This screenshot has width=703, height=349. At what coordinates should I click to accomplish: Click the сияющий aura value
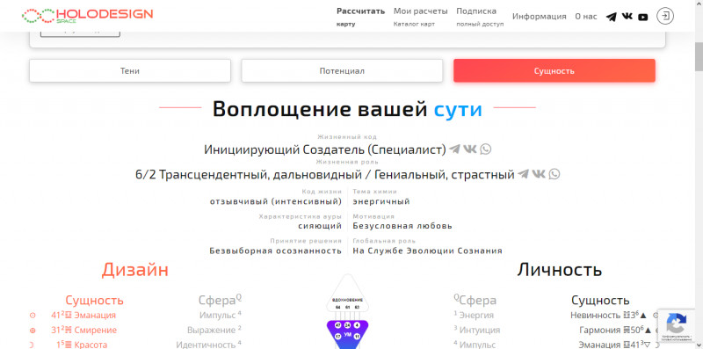320,226
